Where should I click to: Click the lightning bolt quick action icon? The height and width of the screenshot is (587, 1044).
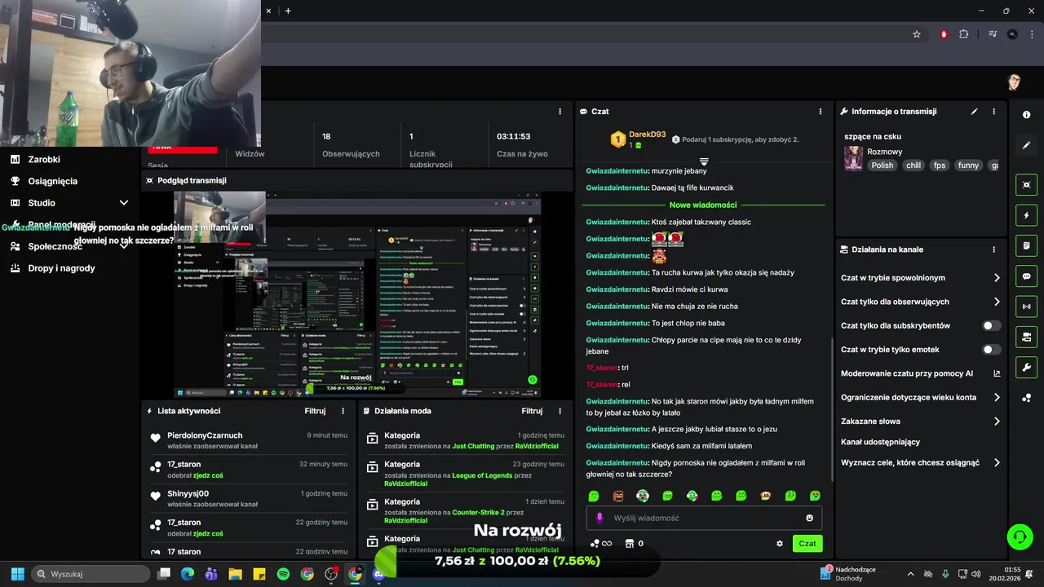(x=1026, y=215)
